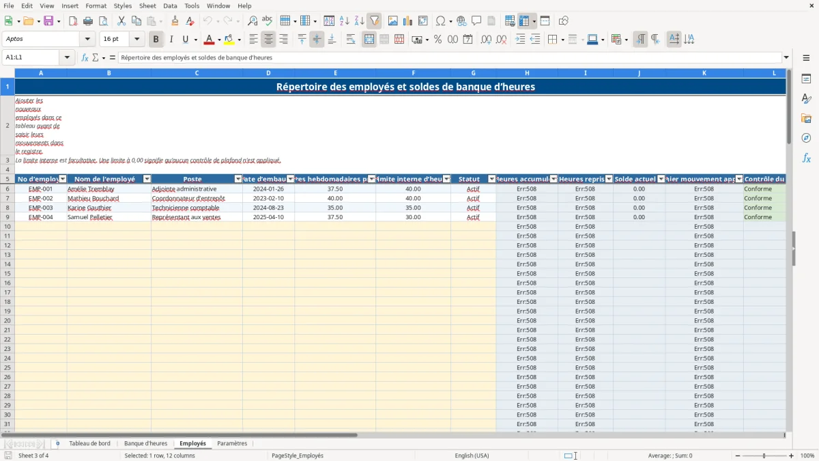
Task: Open Find & Replace
Action: point(253,21)
